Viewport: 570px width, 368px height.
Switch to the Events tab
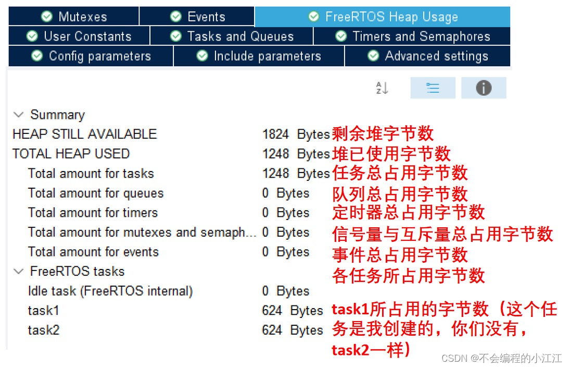(197, 16)
